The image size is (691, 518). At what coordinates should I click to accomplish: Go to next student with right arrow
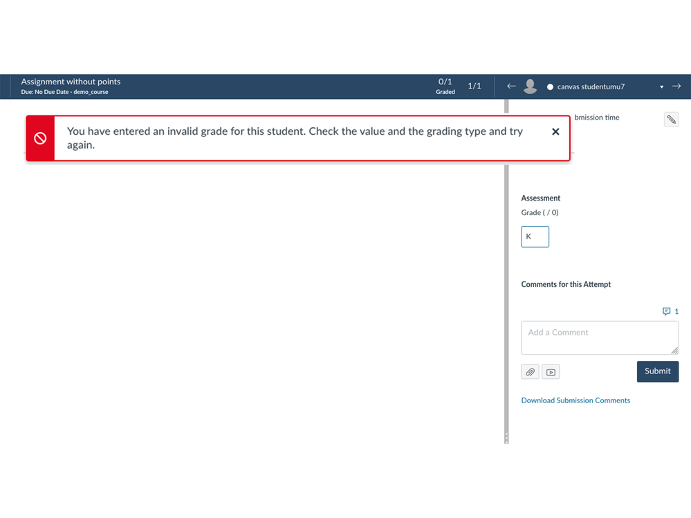(x=676, y=86)
